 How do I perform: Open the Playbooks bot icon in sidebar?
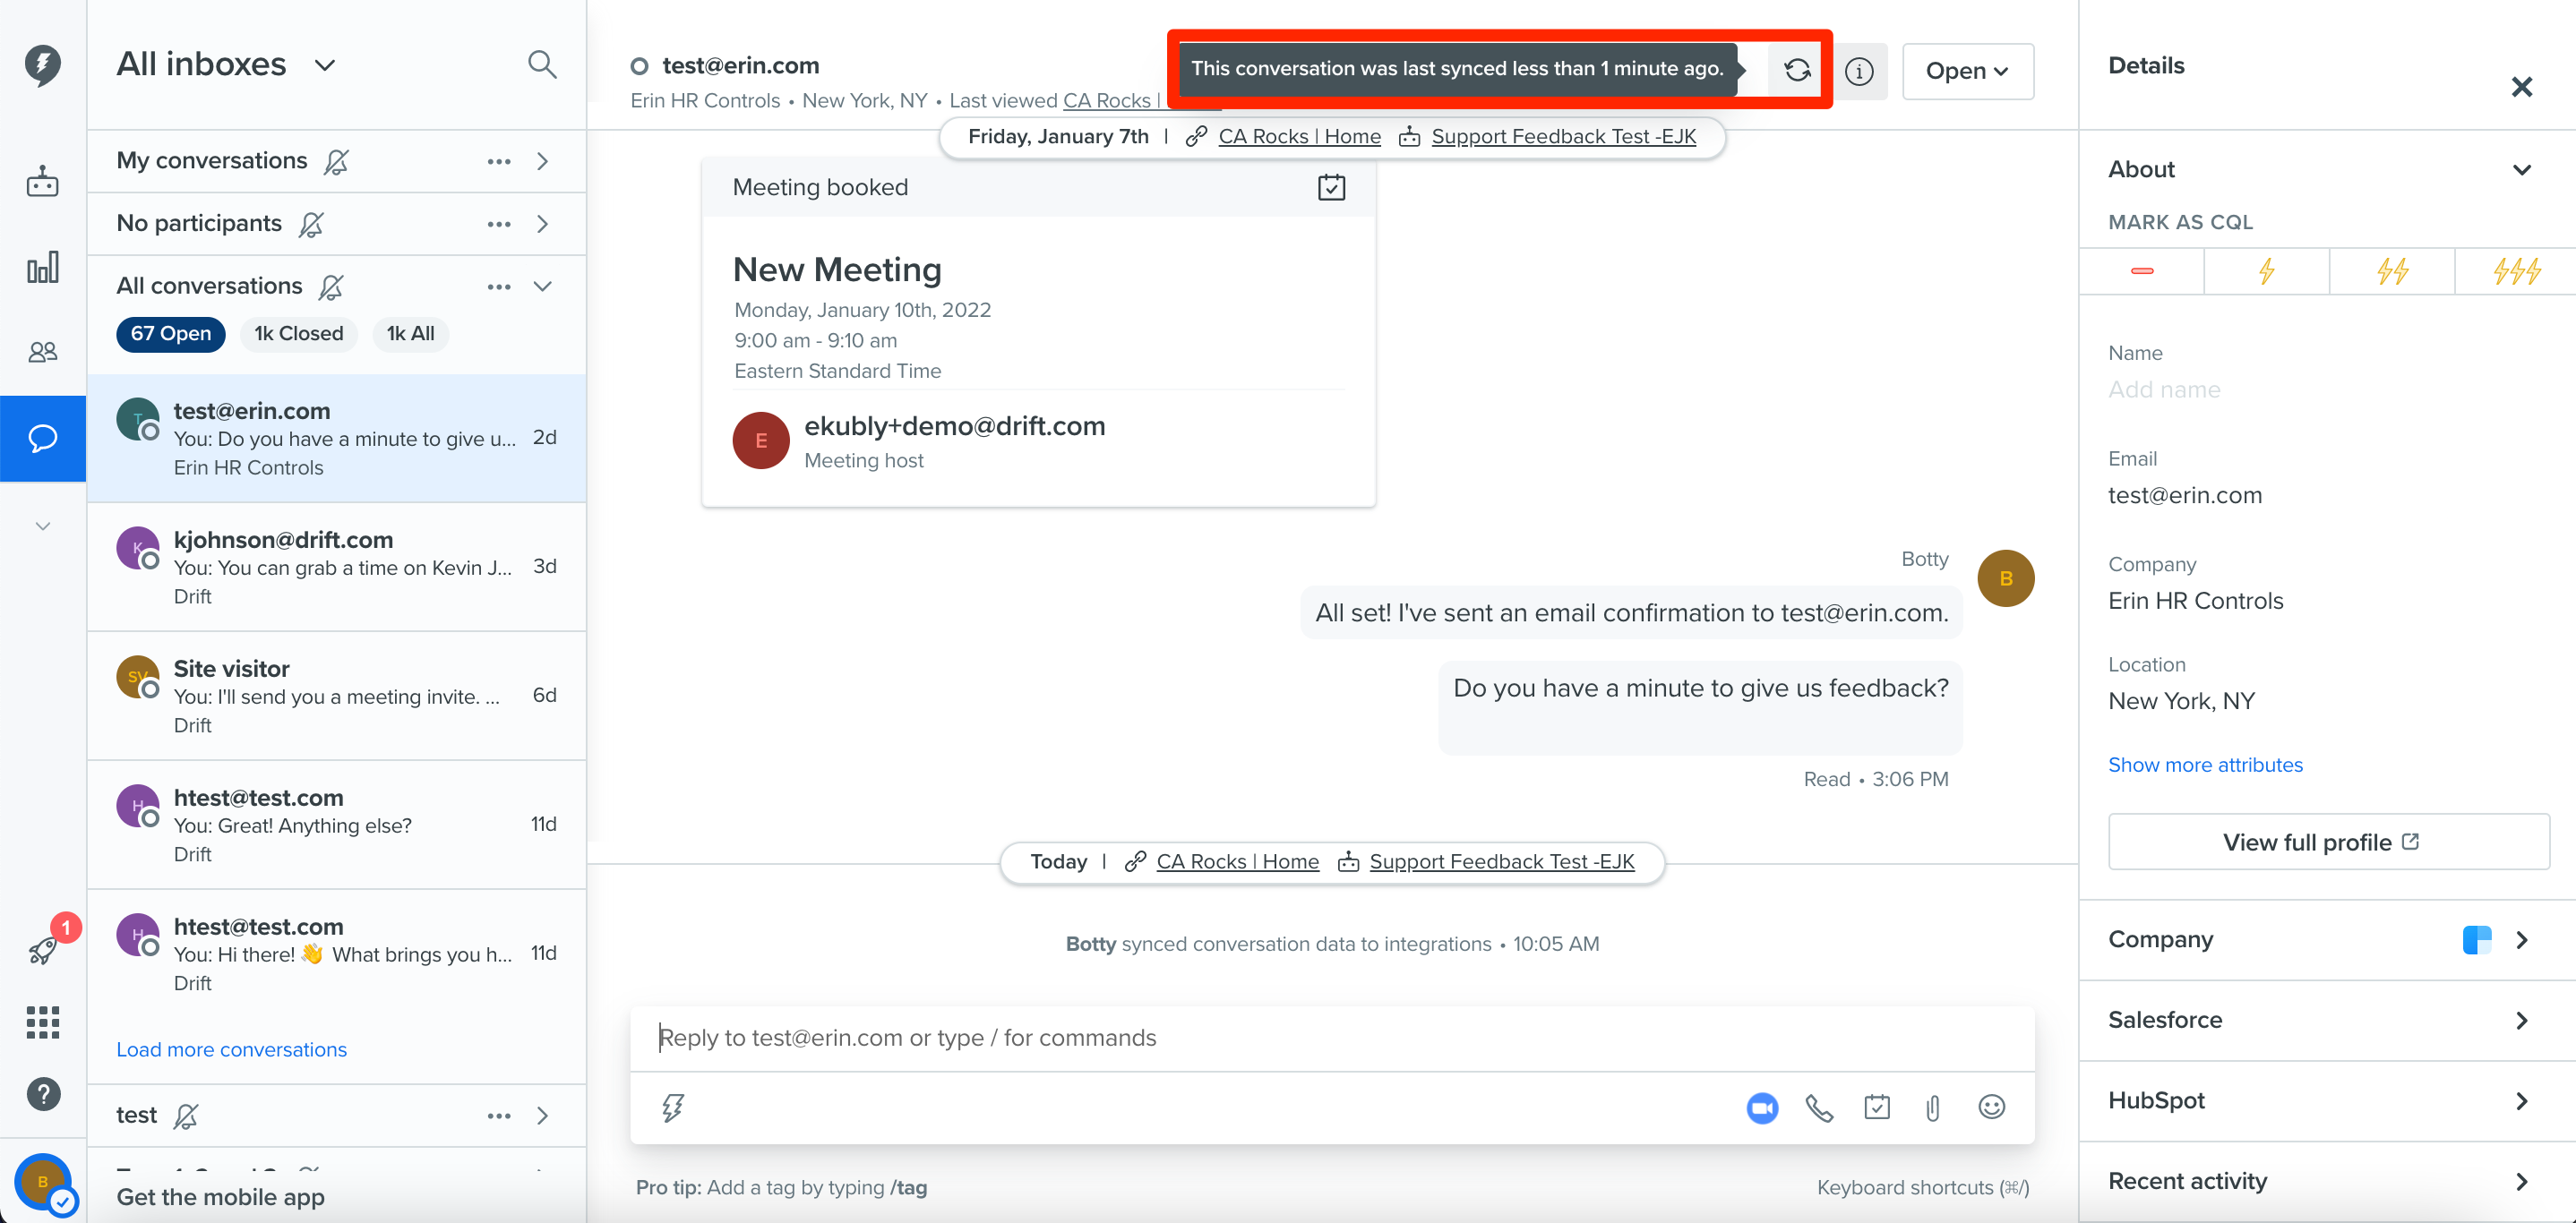click(43, 181)
